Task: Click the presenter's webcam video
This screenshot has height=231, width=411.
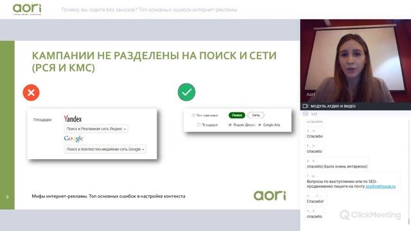Action: coord(355,61)
